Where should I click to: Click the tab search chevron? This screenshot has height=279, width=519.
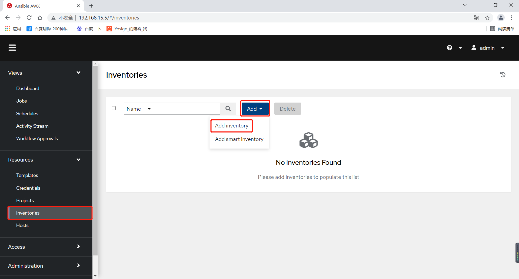point(465,5)
